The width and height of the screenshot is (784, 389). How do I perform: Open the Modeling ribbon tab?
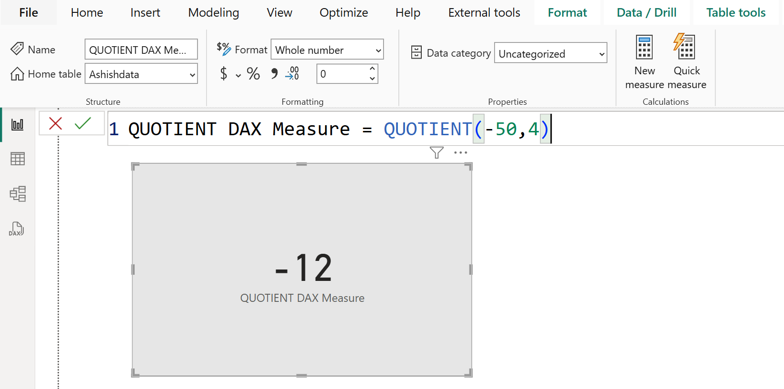pos(213,13)
